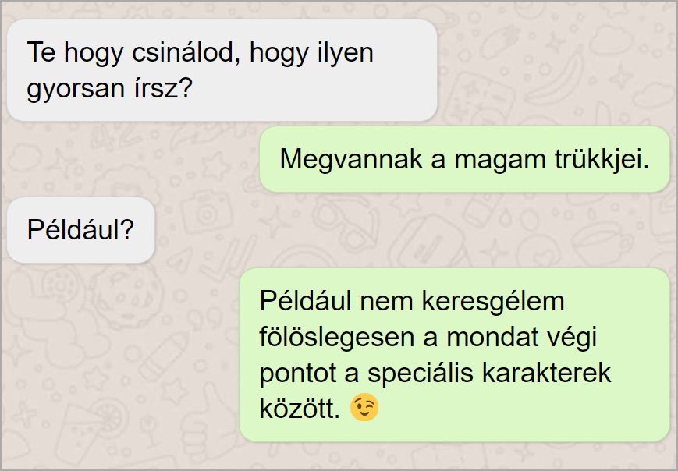
Task: Click the camera doodle in chat background
Action: coord(206,212)
